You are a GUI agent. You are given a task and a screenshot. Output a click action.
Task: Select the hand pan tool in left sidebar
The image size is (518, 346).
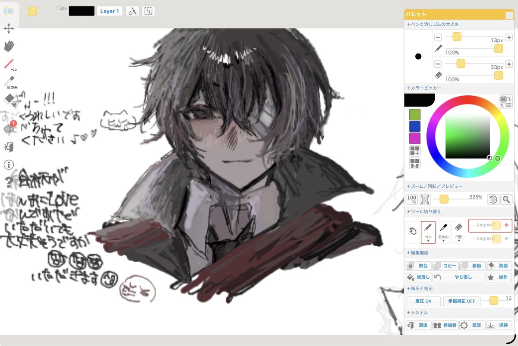click(9, 45)
